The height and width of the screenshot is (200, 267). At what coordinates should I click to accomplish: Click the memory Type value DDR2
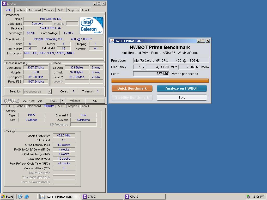[32, 115]
